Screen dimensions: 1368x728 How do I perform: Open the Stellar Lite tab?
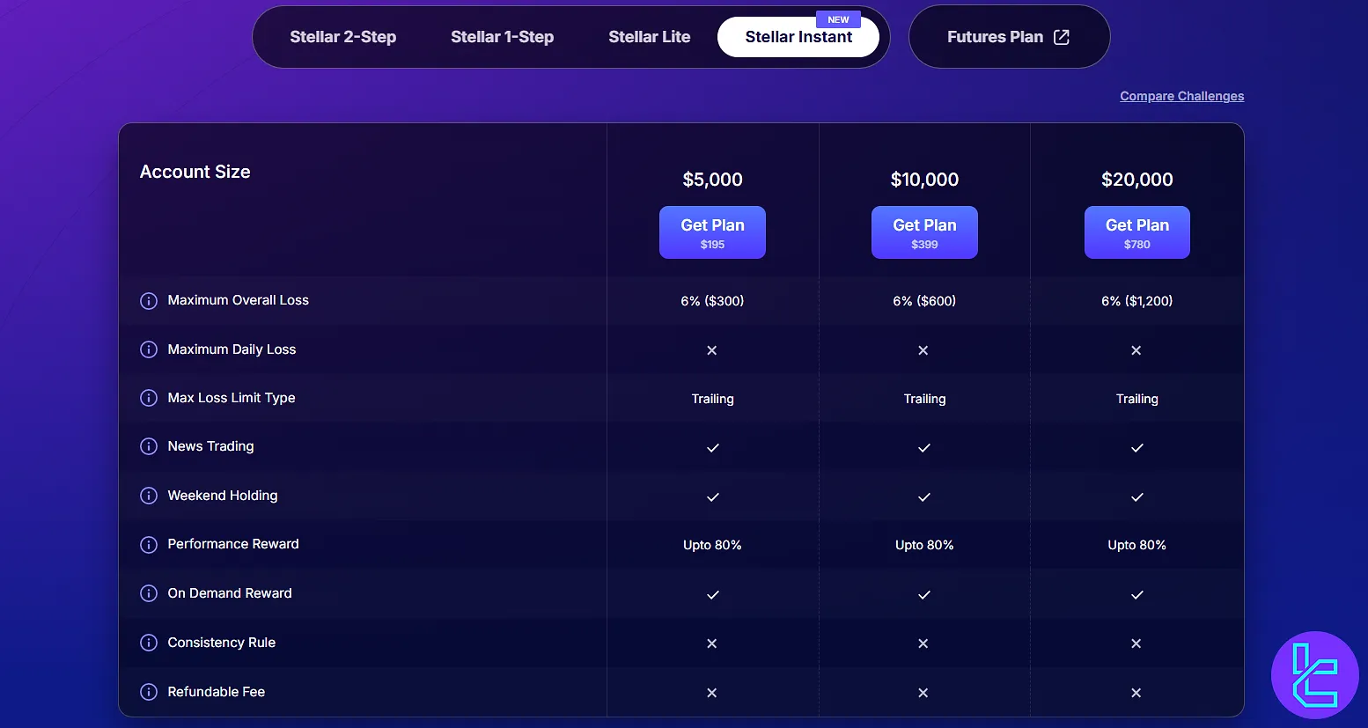pyautogui.click(x=649, y=37)
